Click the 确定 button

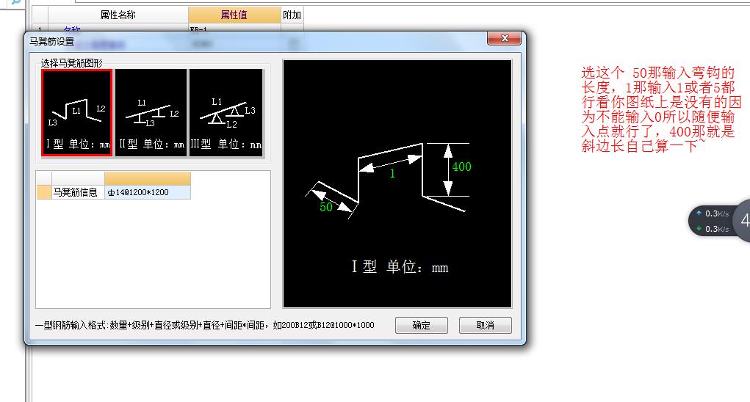[x=422, y=325]
